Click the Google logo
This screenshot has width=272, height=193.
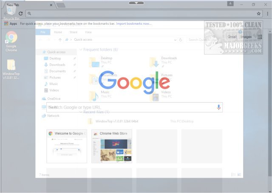click(x=134, y=82)
